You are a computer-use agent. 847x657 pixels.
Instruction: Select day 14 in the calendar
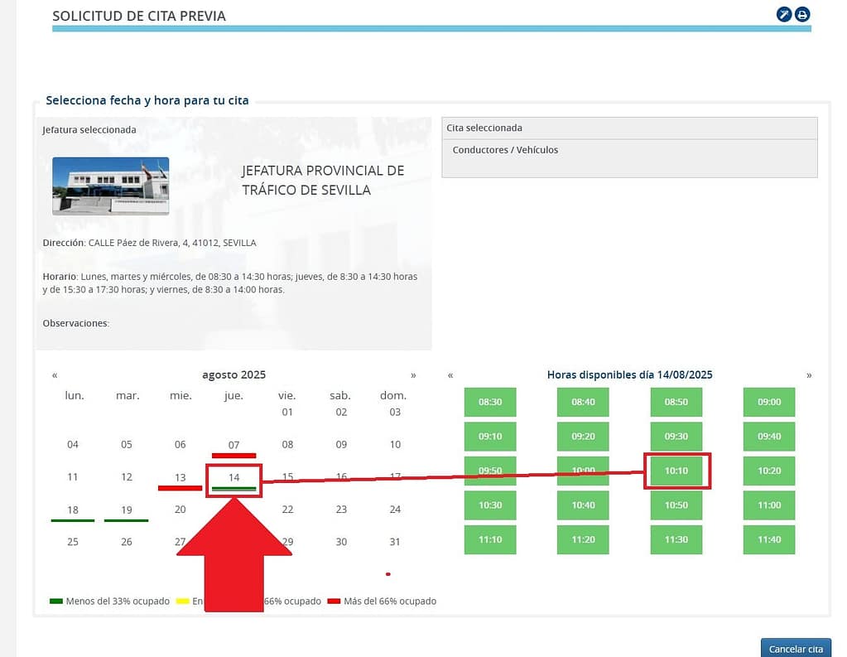(x=233, y=478)
